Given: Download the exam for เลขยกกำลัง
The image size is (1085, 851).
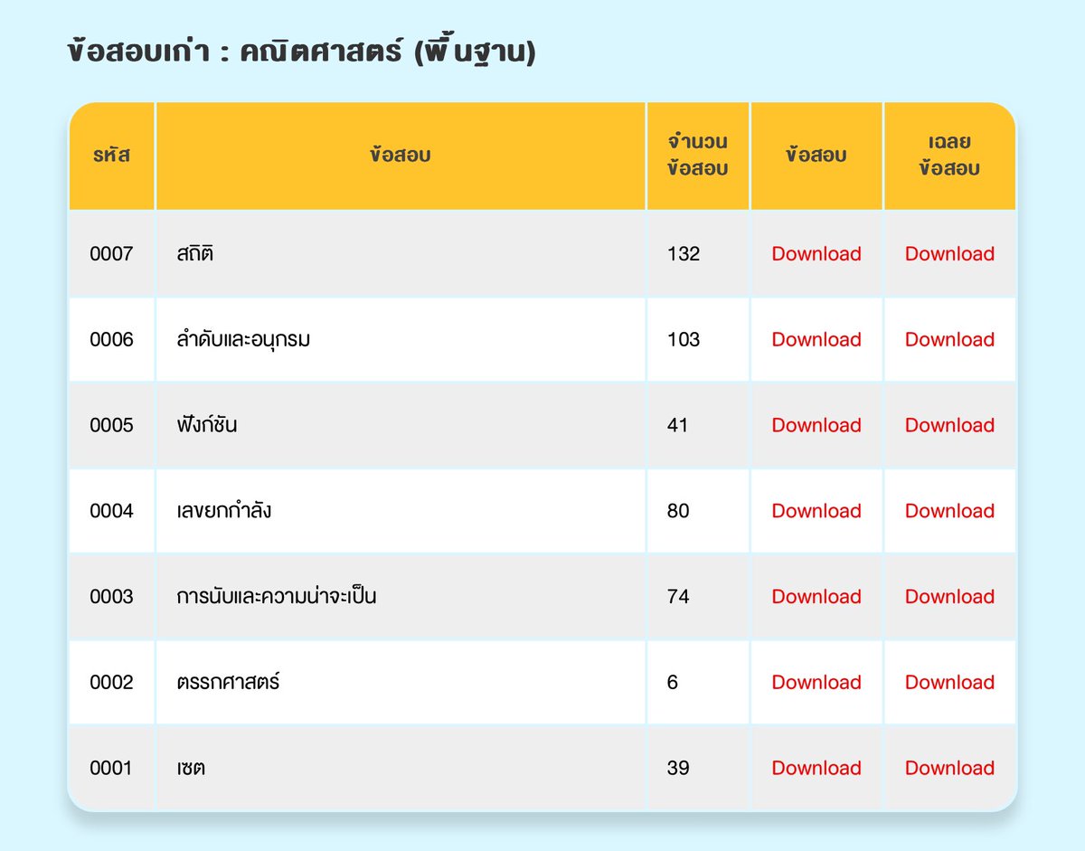Looking at the screenshot, I should [x=816, y=511].
